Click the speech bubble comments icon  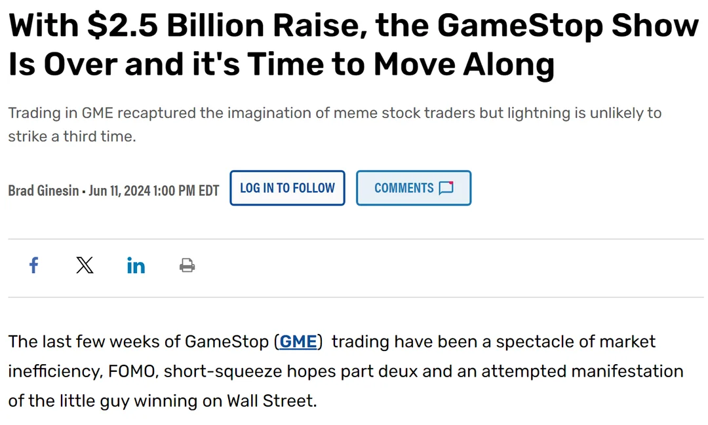click(x=446, y=188)
